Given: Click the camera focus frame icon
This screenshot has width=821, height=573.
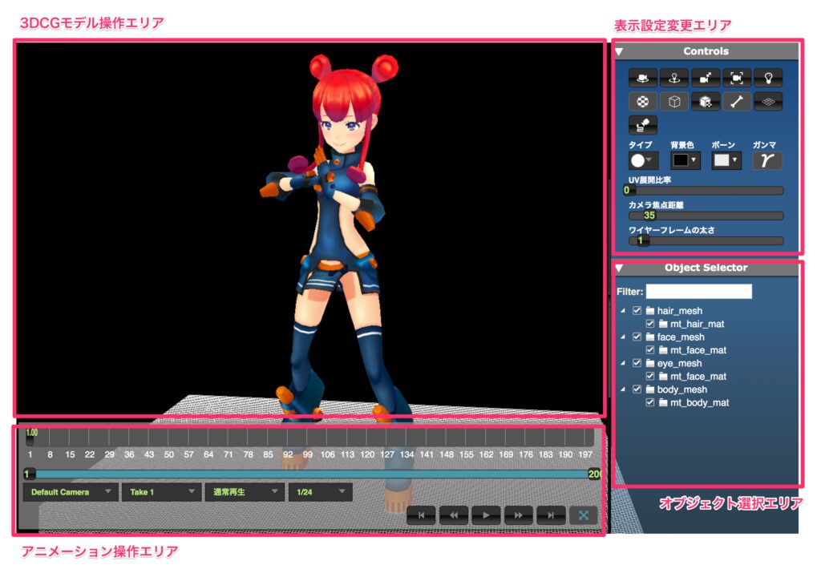Looking at the screenshot, I should (737, 78).
